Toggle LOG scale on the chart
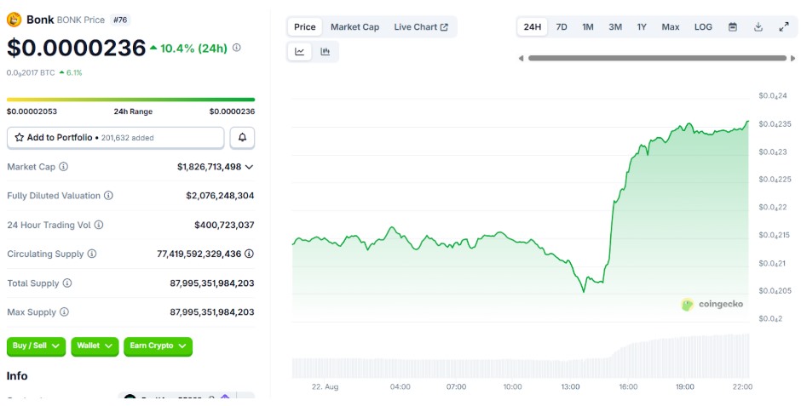This screenshot has height=406, width=801. (703, 27)
